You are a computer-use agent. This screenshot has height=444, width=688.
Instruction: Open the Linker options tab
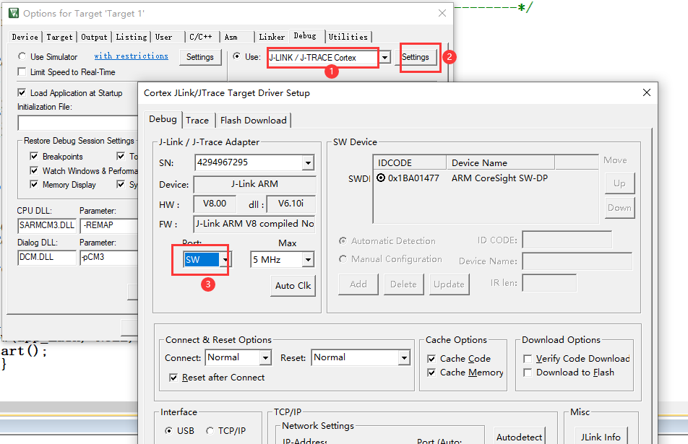tap(271, 37)
